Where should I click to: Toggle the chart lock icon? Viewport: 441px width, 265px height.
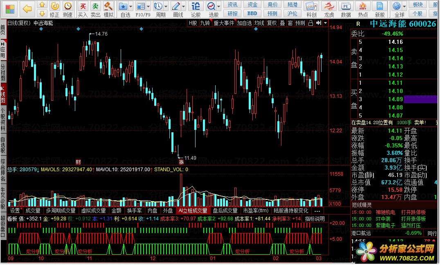[310, 23]
